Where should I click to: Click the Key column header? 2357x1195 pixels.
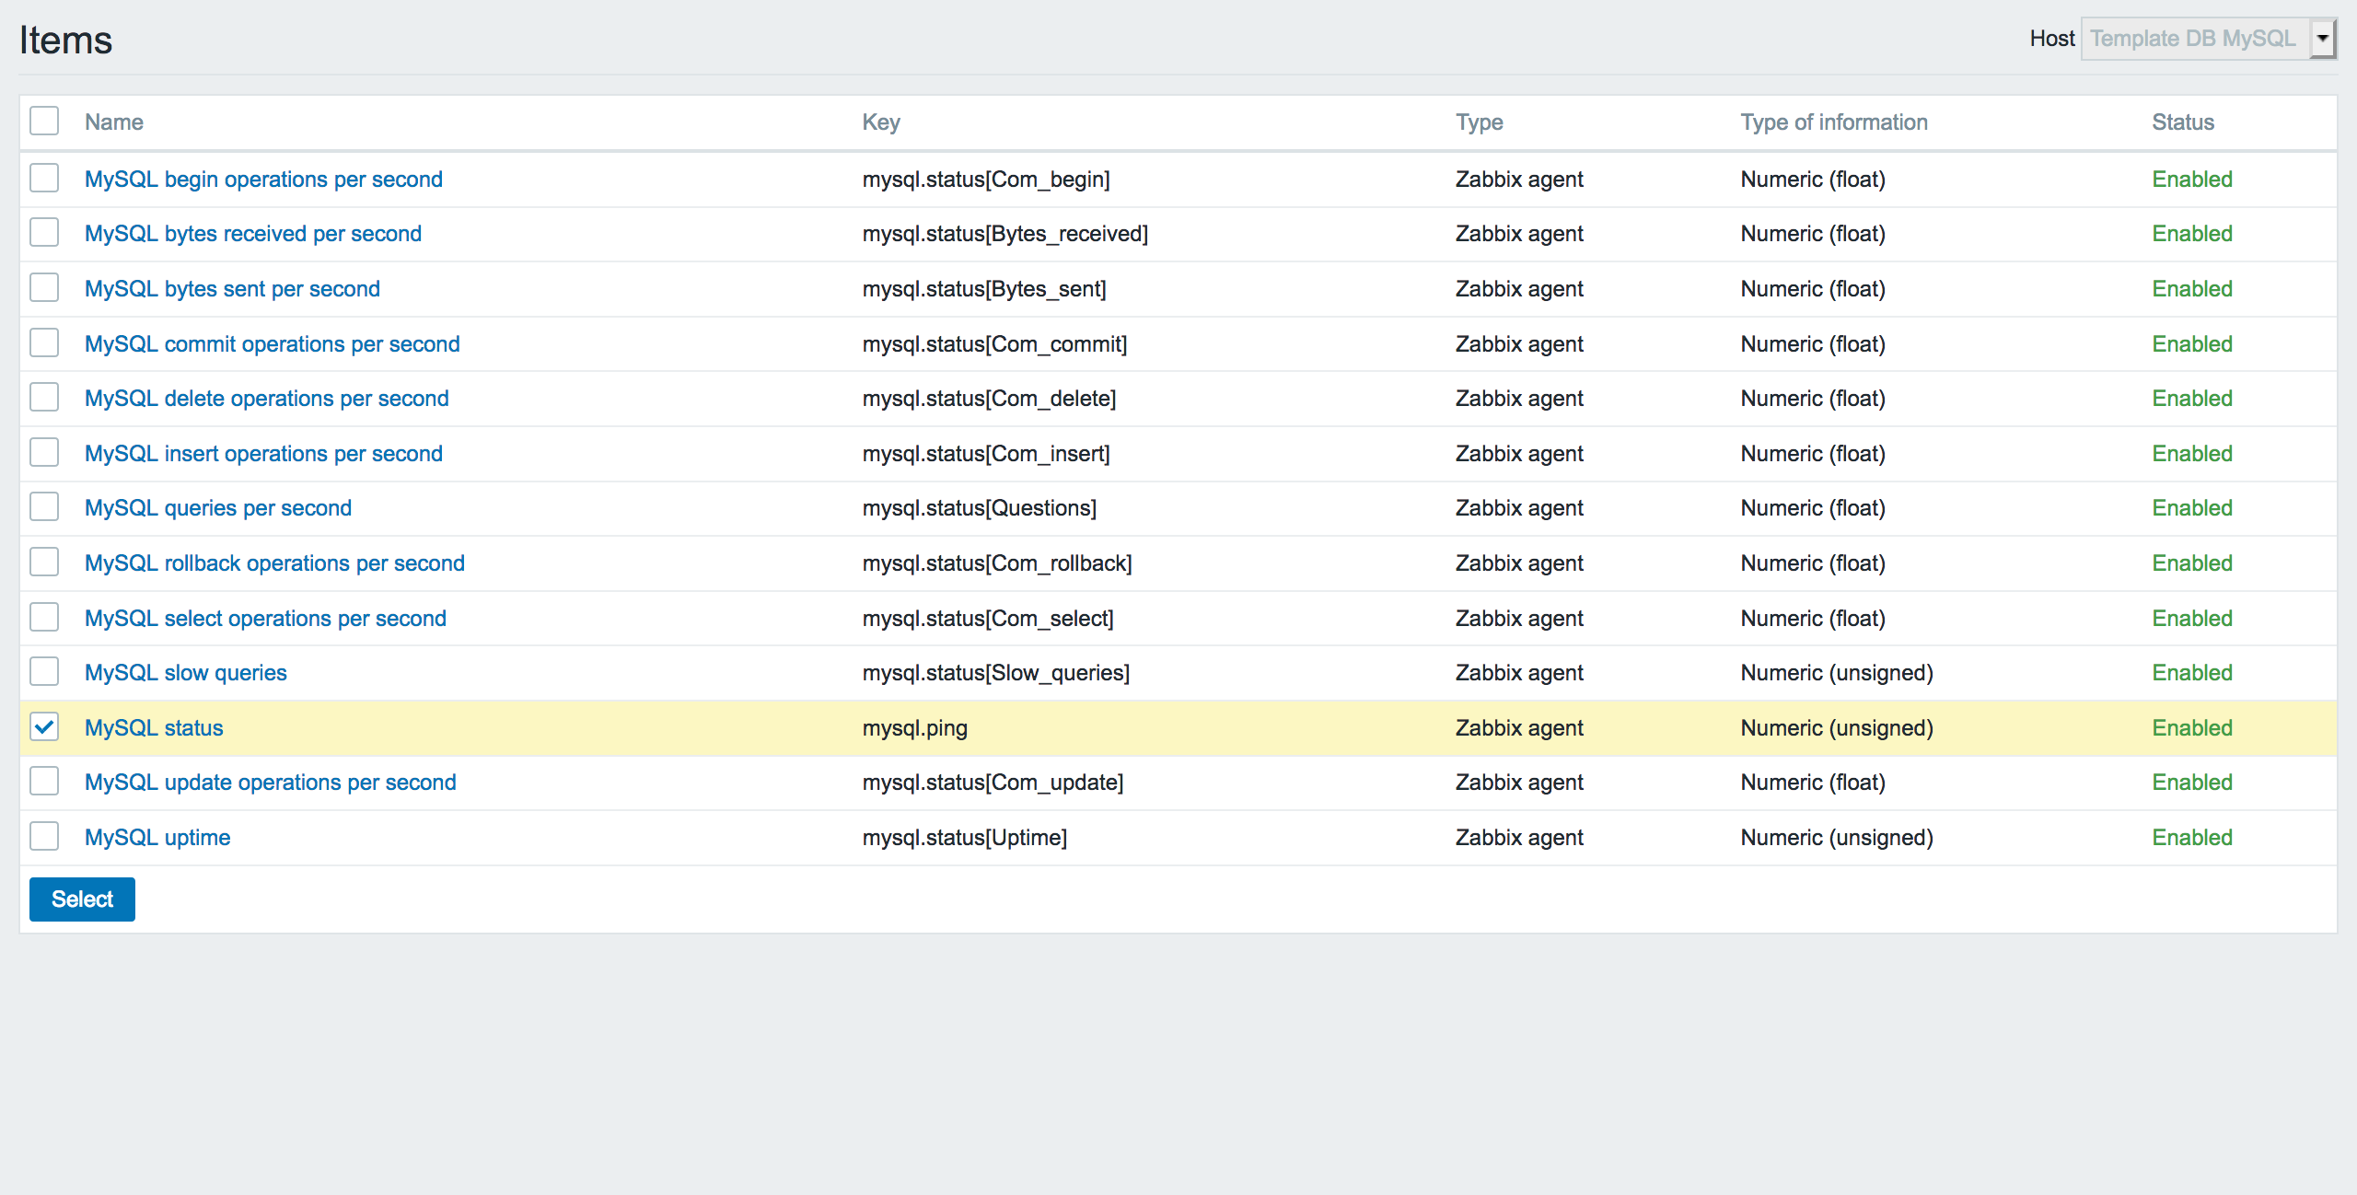881,122
